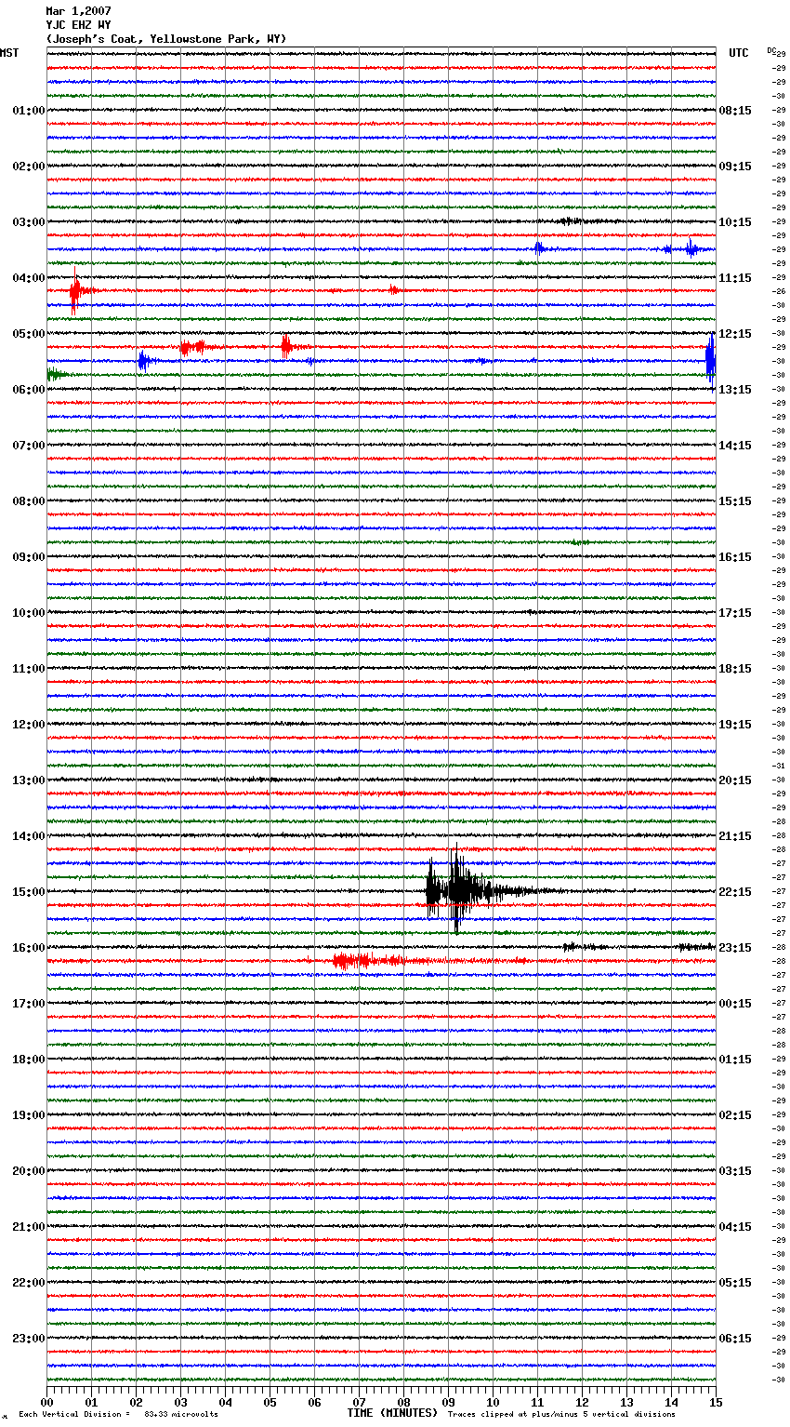Click the 'UTC' column heading
This screenshot has width=790, height=1427.
[738, 53]
